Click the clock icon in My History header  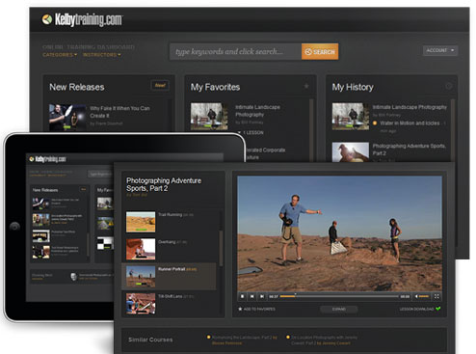tap(449, 86)
